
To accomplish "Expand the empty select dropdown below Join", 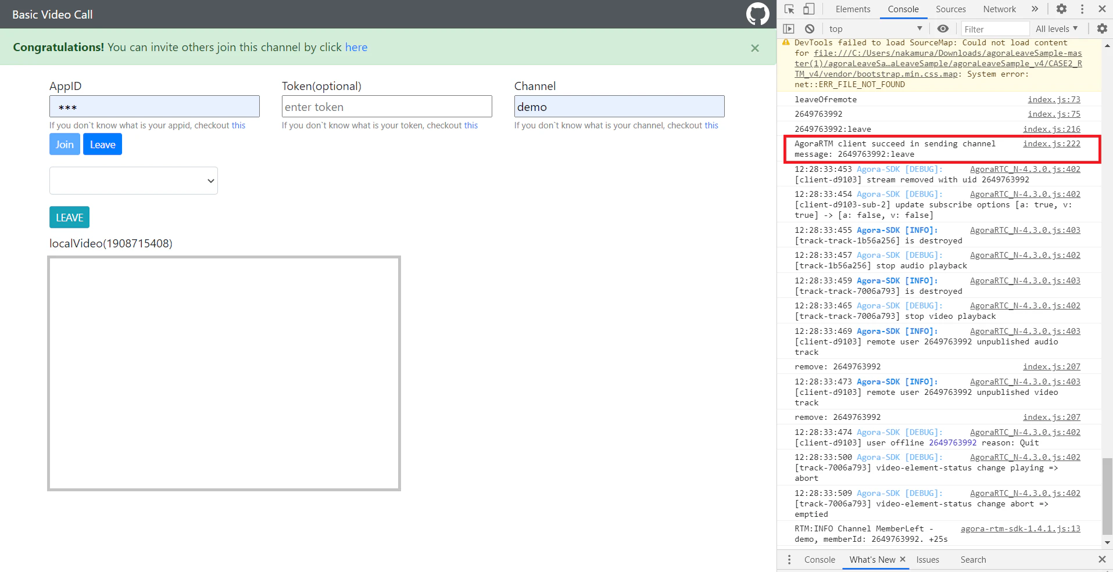I will [134, 181].
